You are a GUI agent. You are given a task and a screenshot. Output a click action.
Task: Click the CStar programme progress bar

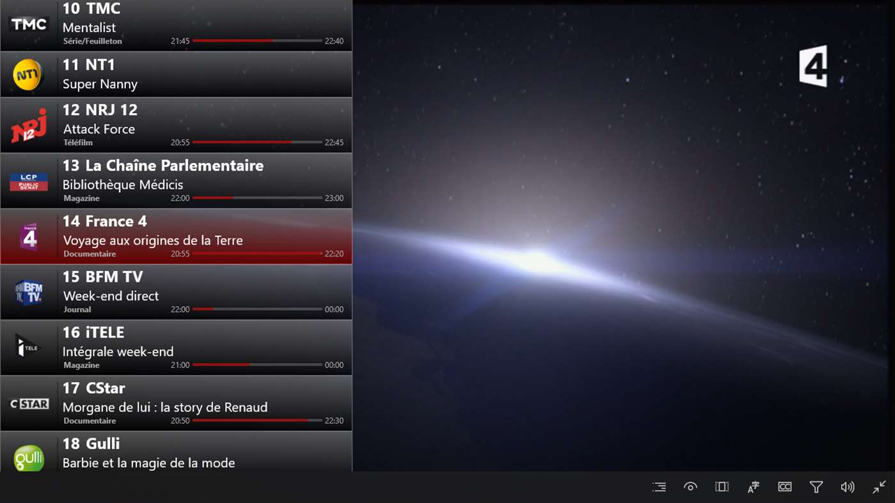257,421
